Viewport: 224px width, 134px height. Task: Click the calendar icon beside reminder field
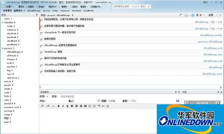point(99,101)
